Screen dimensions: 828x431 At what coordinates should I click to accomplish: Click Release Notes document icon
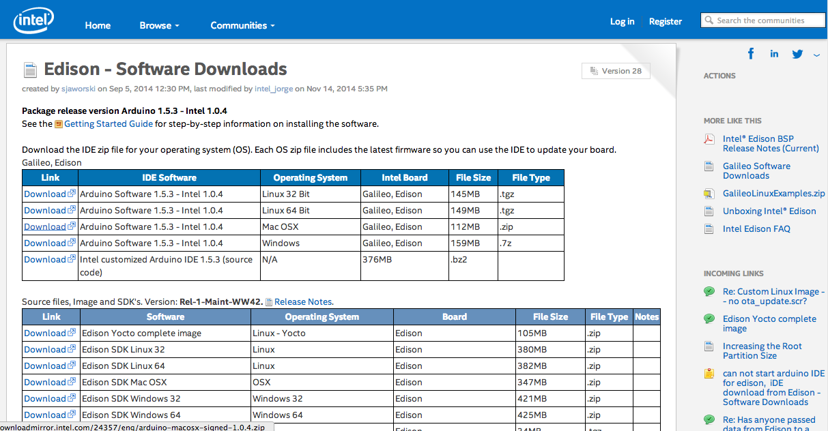point(269,302)
